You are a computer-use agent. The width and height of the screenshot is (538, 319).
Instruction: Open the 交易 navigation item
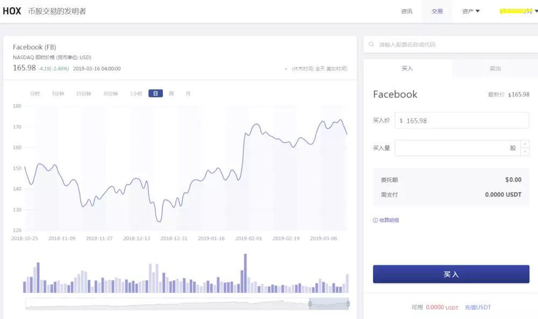click(437, 11)
